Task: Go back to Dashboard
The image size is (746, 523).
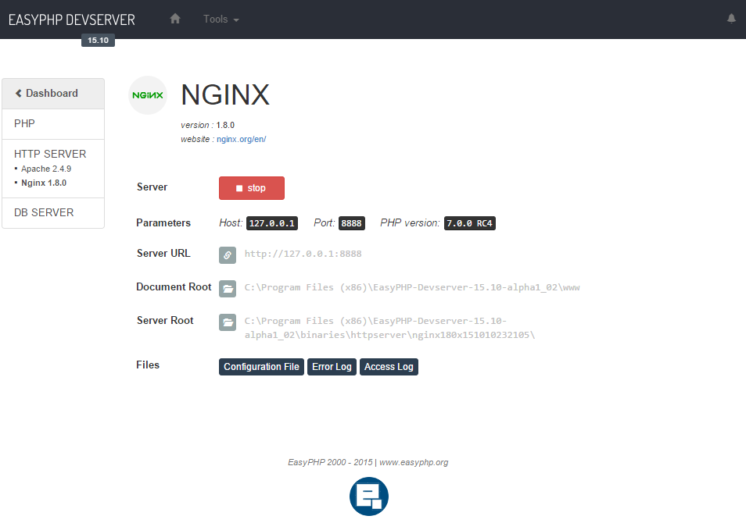Action: tap(53, 94)
